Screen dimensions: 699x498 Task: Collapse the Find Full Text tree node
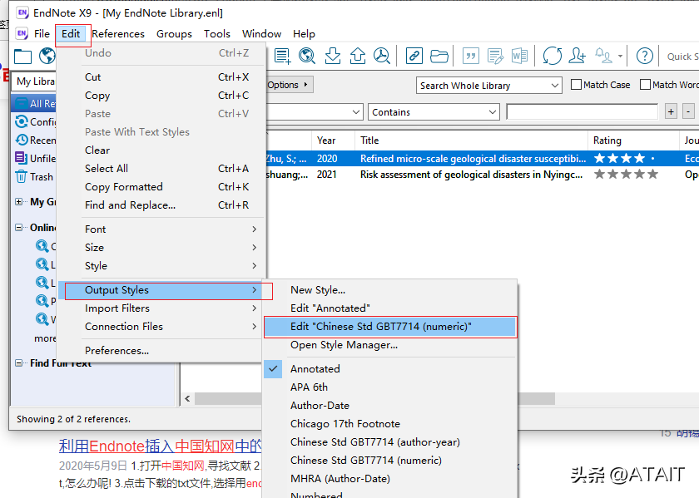coord(18,363)
